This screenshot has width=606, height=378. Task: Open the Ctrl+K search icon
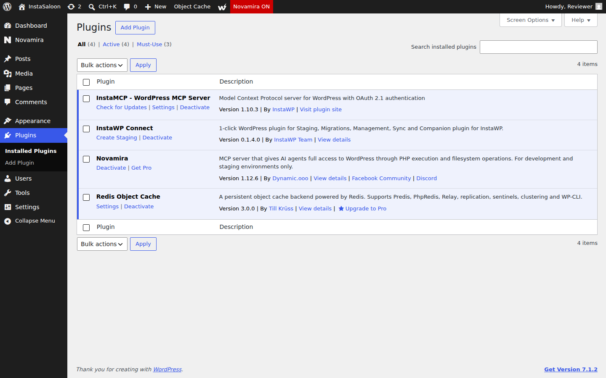tap(92, 7)
